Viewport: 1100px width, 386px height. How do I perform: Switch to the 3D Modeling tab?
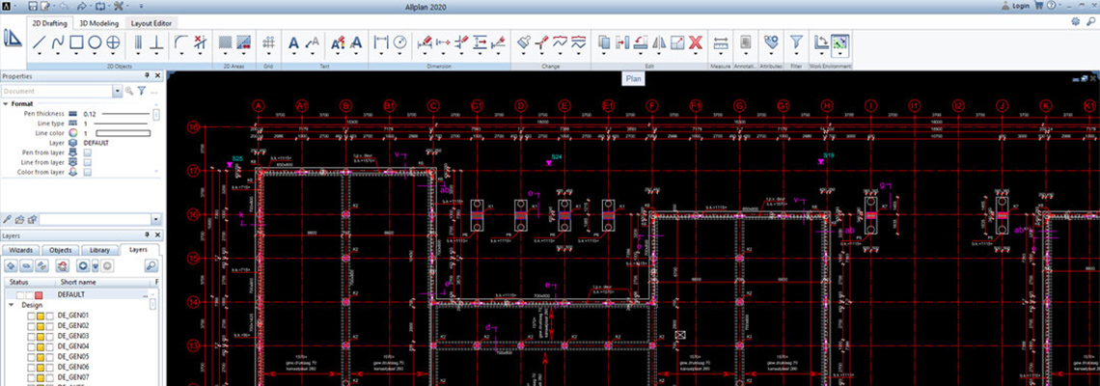[97, 22]
